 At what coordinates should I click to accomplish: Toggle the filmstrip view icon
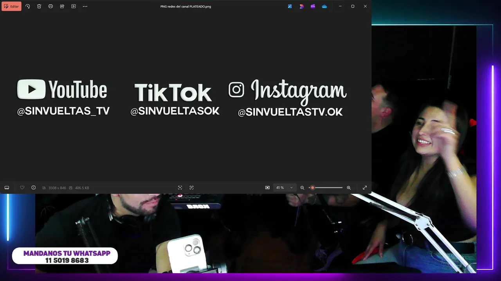(7, 188)
